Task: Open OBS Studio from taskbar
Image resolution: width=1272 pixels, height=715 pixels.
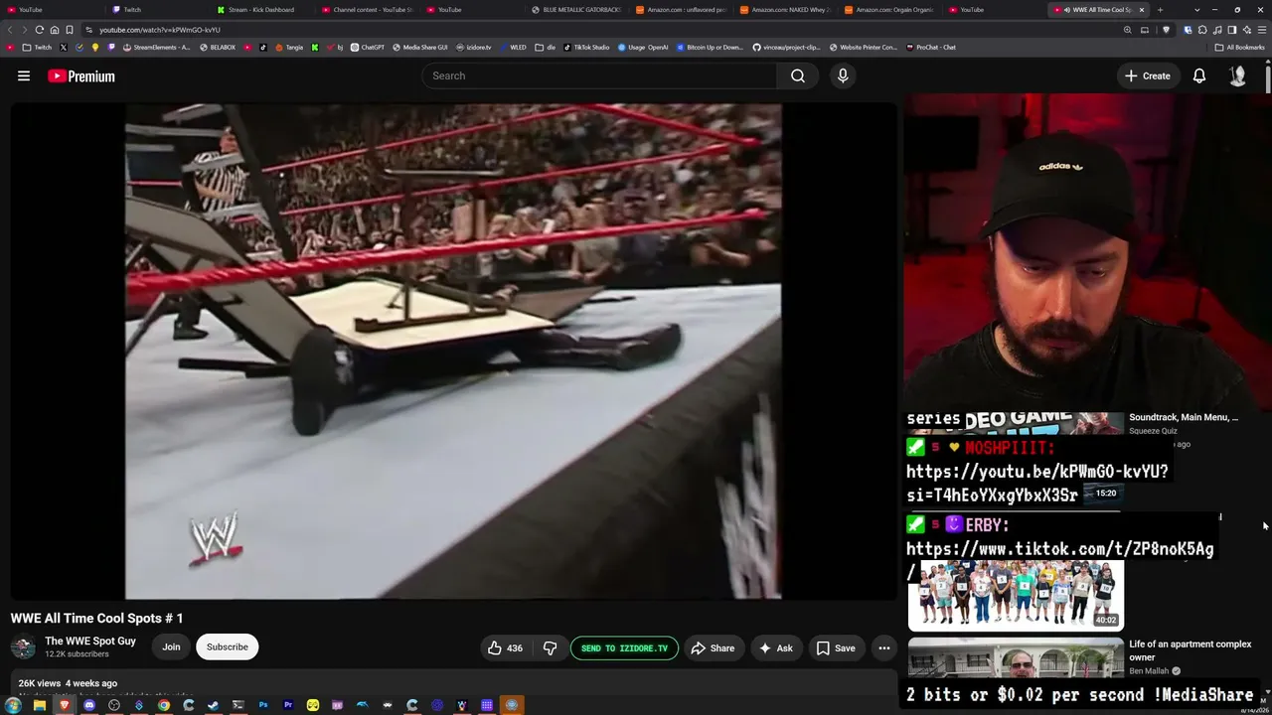Action: 114,705
